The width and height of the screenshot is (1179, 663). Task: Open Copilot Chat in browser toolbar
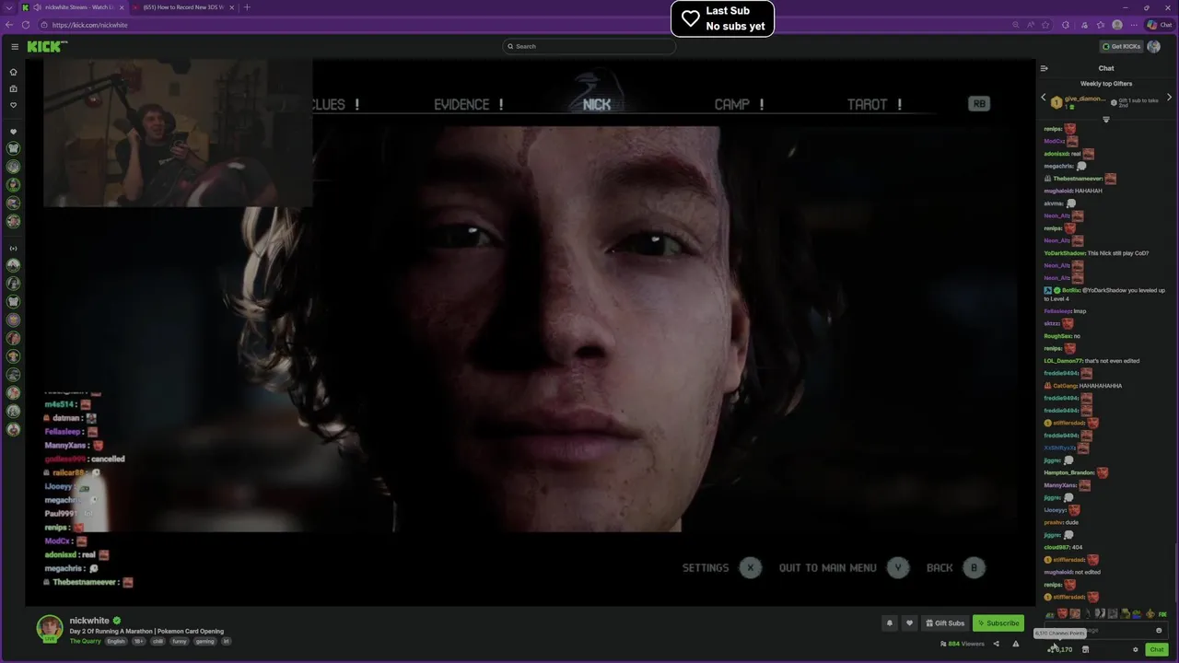click(x=1160, y=25)
